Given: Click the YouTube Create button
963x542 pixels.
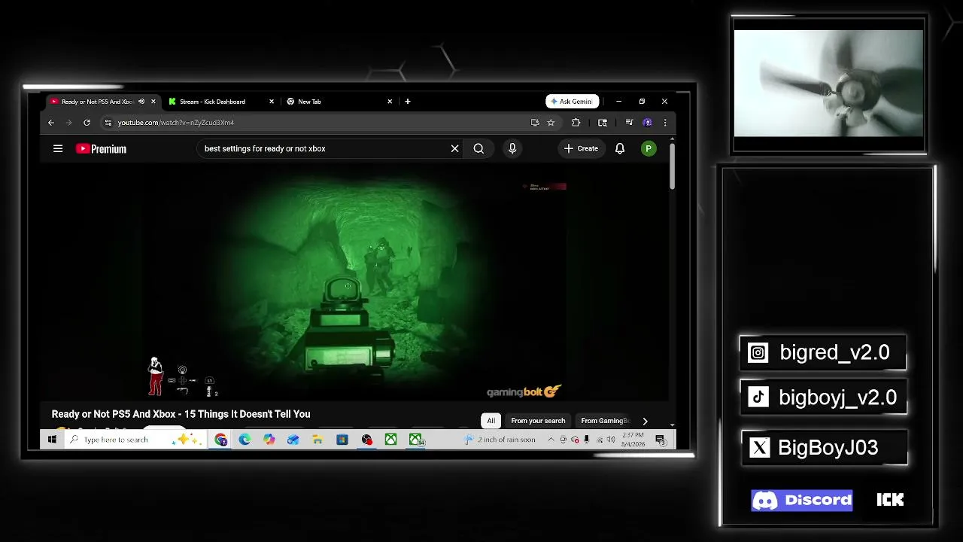Looking at the screenshot, I should (x=582, y=148).
